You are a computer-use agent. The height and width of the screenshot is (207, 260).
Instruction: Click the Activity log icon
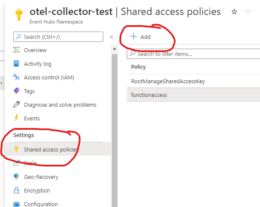17,64
